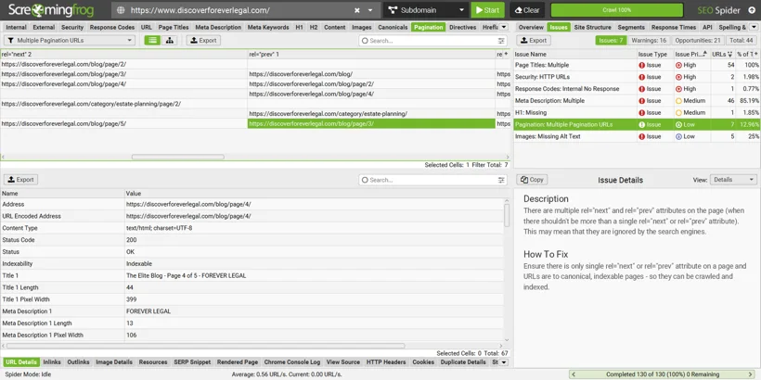
Task: Filter by Warnings: 16
Action: click(x=649, y=41)
